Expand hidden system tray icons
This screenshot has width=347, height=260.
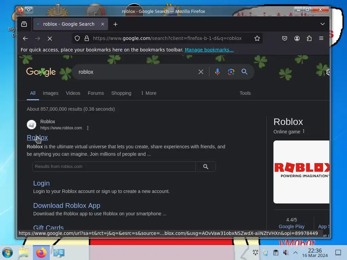[295, 253]
